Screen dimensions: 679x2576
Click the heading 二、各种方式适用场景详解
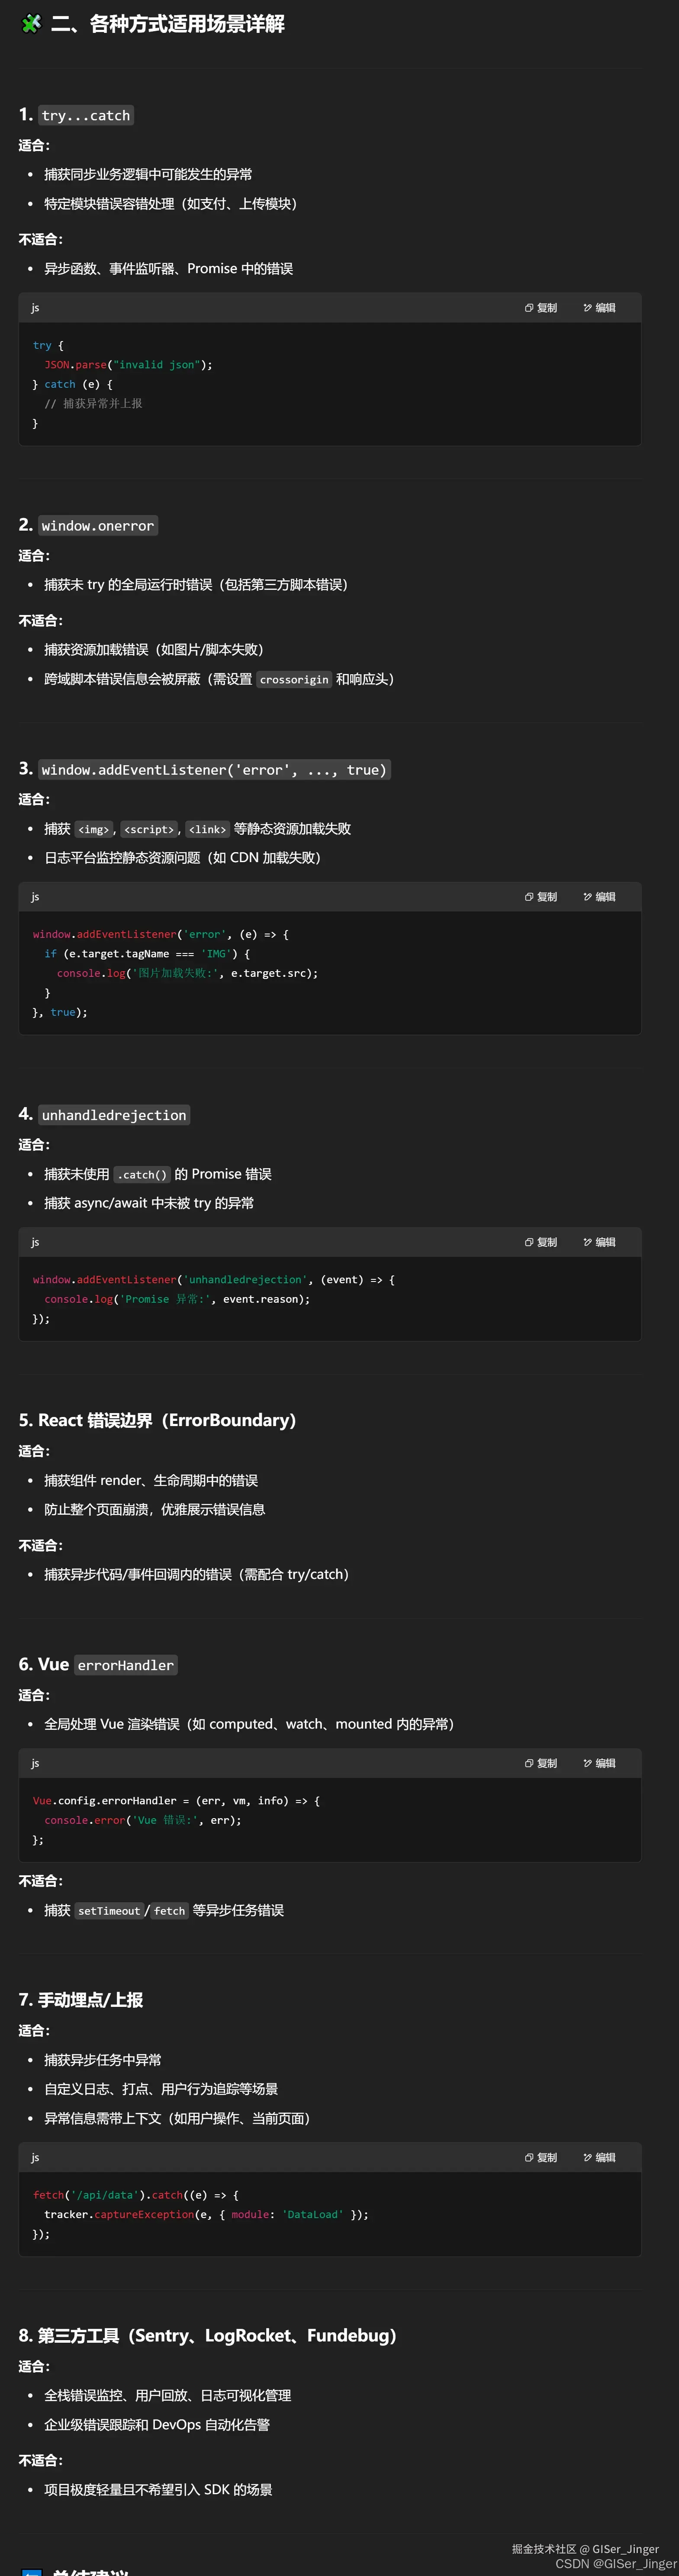click(168, 24)
